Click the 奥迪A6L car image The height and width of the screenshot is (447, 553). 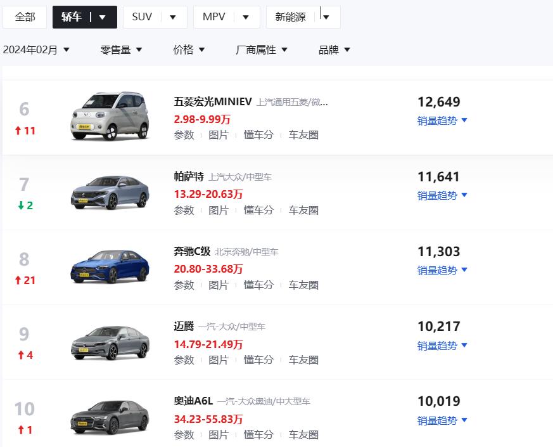pyautogui.click(x=110, y=417)
